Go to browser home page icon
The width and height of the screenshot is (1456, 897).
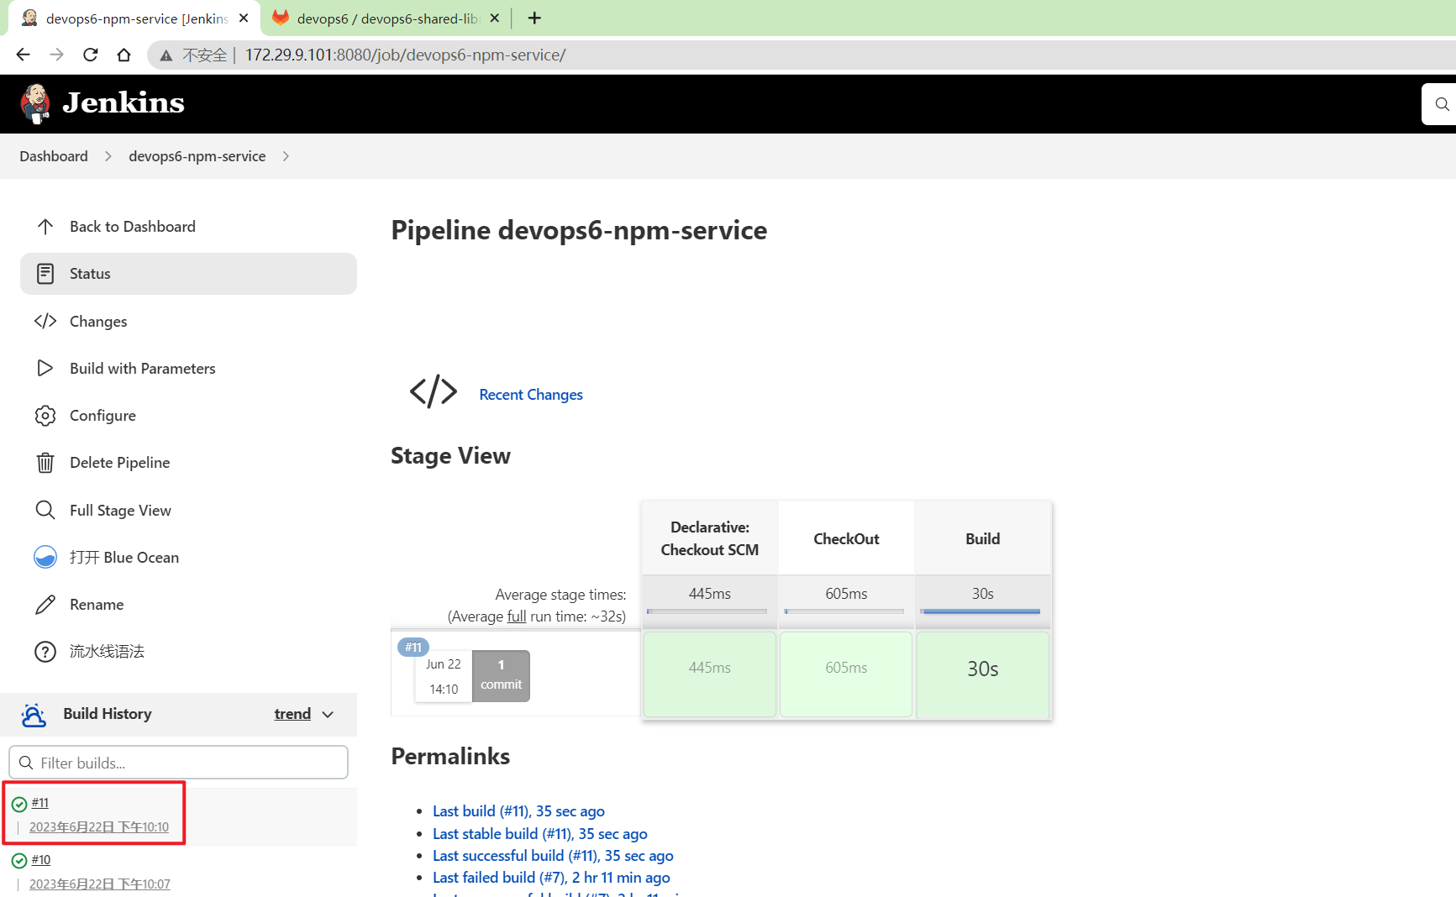pos(124,55)
